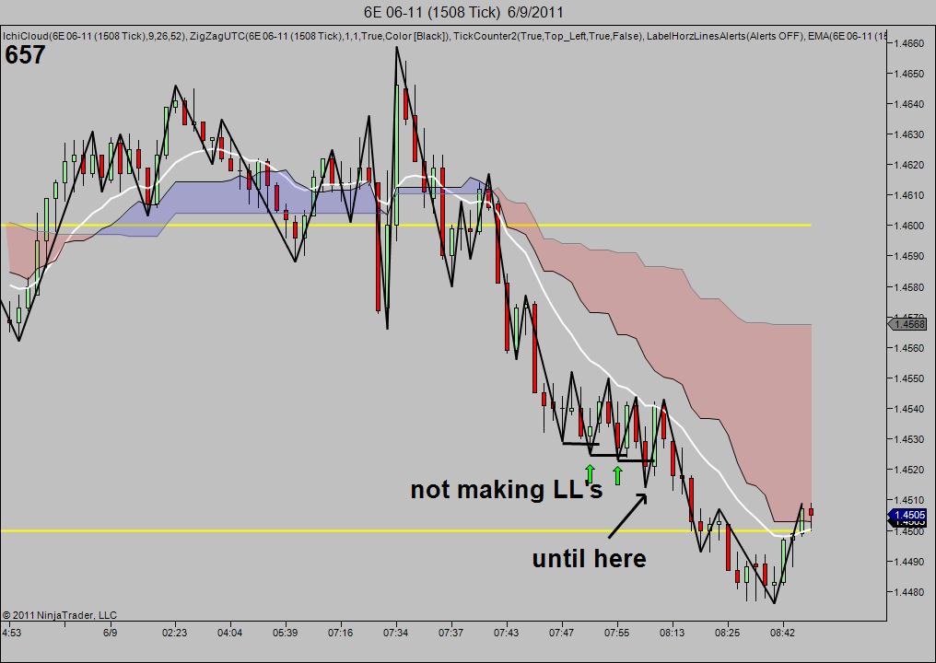Click the 08:25 time axis label
Image resolution: width=936 pixels, height=663 pixels.
[x=727, y=633]
